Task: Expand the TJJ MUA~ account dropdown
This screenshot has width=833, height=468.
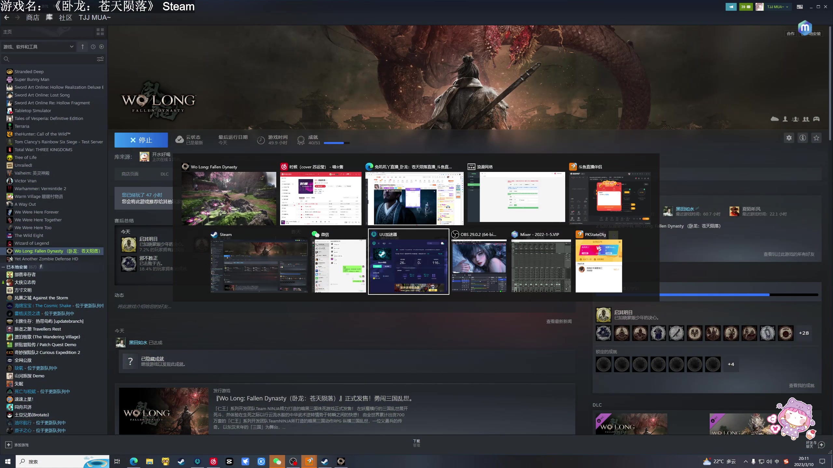Action: coord(777,7)
